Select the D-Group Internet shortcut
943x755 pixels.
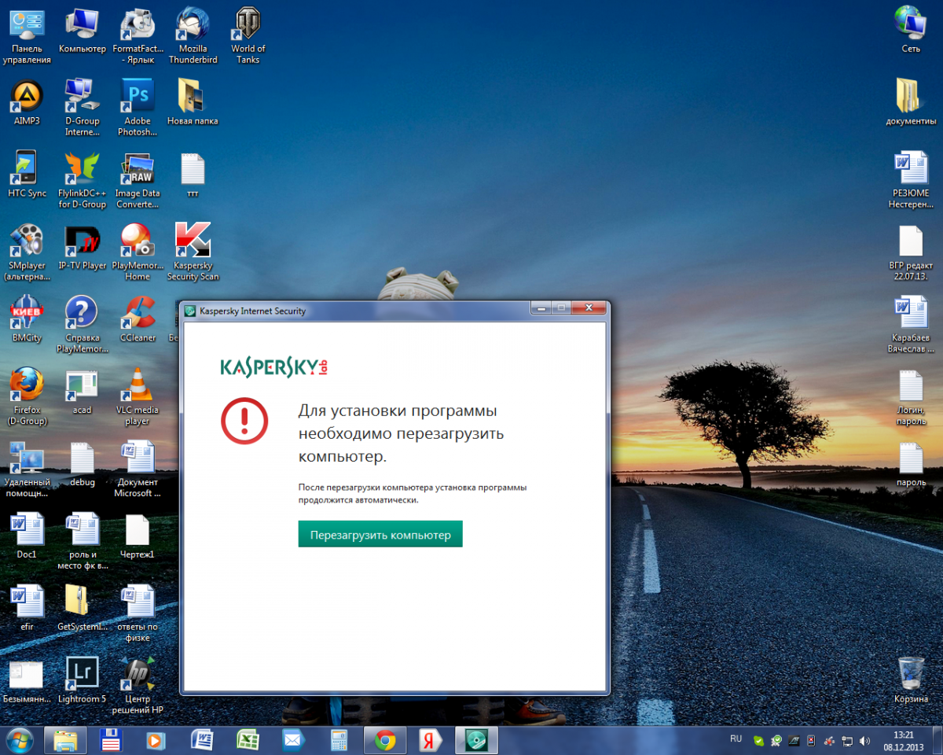pyautogui.click(x=82, y=108)
